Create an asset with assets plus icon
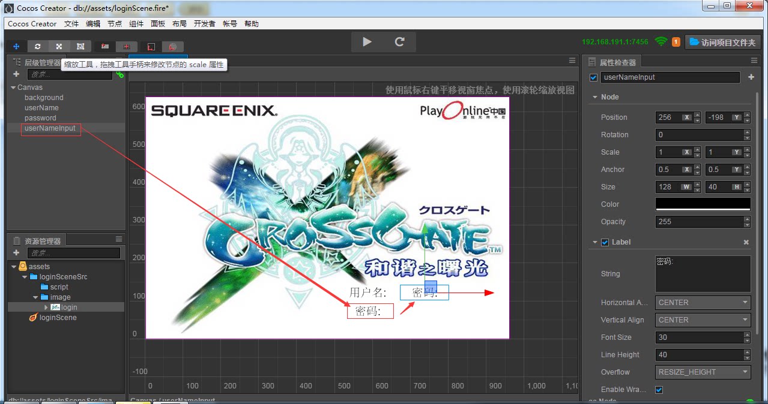The height and width of the screenshot is (404, 768). [16, 253]
